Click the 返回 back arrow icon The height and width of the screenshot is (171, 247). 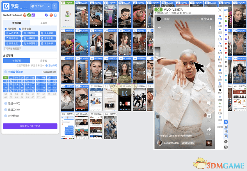point(220,29)
